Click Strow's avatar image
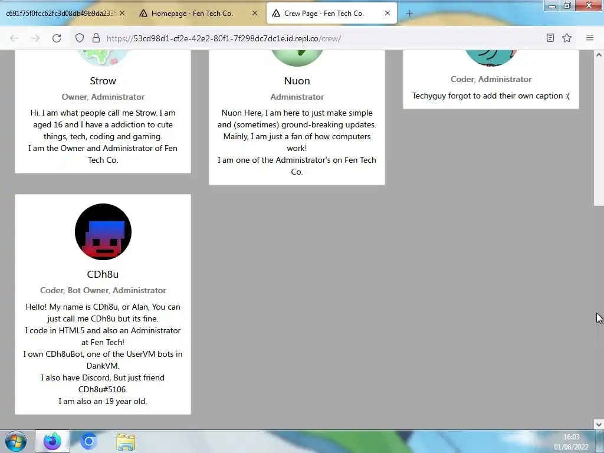604x453 pixels. click(x=103, y=58)
